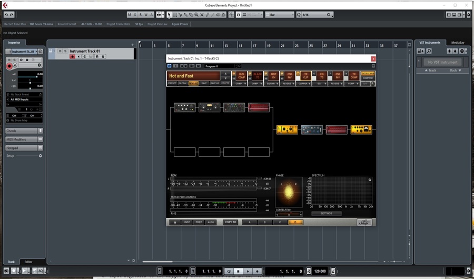474x279 pixels.
Task: Toggle large Record Enable button in Inspector
Action: click(9, 66)
